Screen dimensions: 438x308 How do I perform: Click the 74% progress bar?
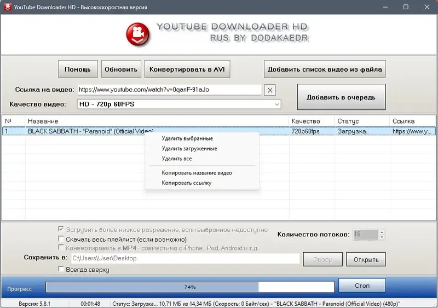click(190, 287)
